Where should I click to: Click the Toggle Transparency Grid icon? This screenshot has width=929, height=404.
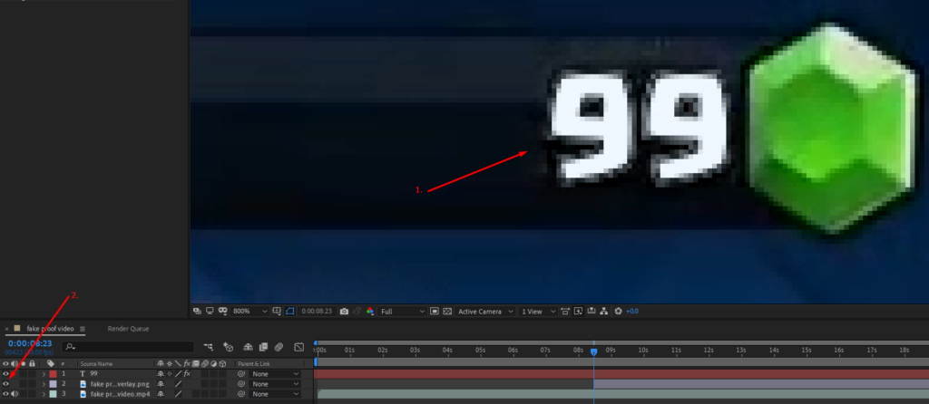point(447,311)
